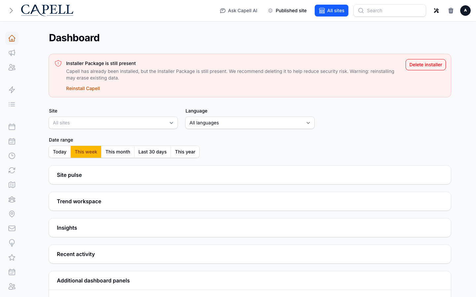Click the Dashboard page heading
This screenshot has width=476, height=297.
pyautogui.click(x=74, y=38)
